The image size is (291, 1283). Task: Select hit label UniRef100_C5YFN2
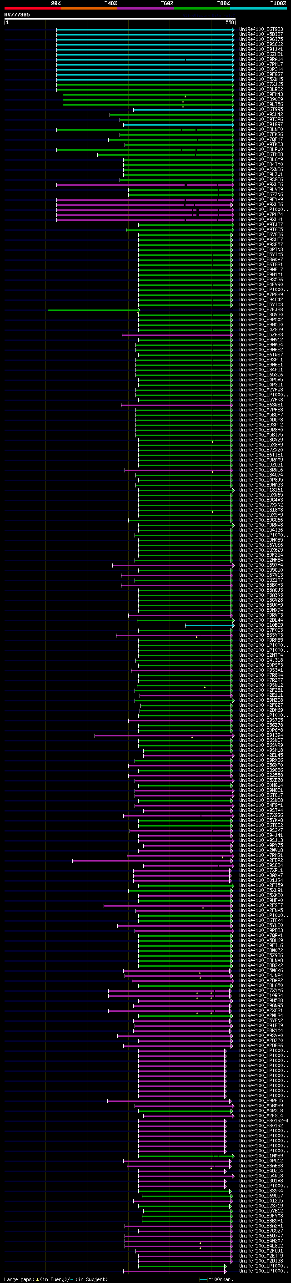click(x=261, y=1020)
